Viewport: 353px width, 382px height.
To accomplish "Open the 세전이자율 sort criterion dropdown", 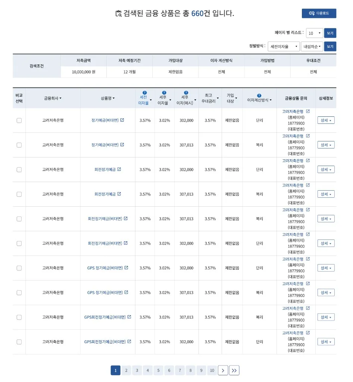I will (284, 46).
